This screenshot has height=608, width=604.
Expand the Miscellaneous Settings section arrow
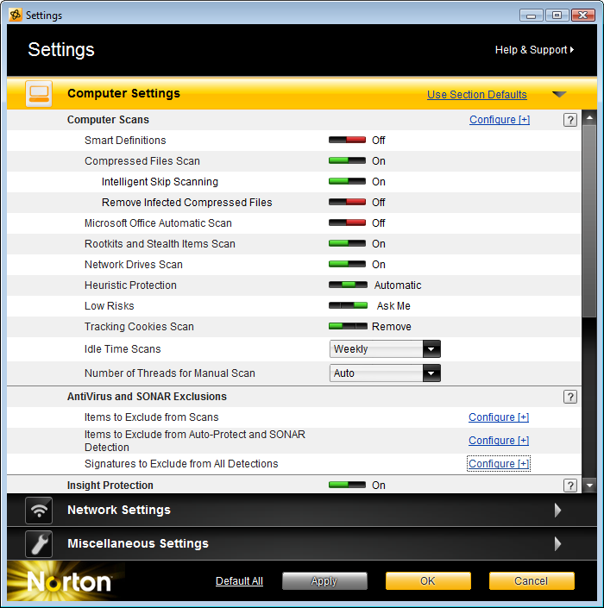pos(557,543)
